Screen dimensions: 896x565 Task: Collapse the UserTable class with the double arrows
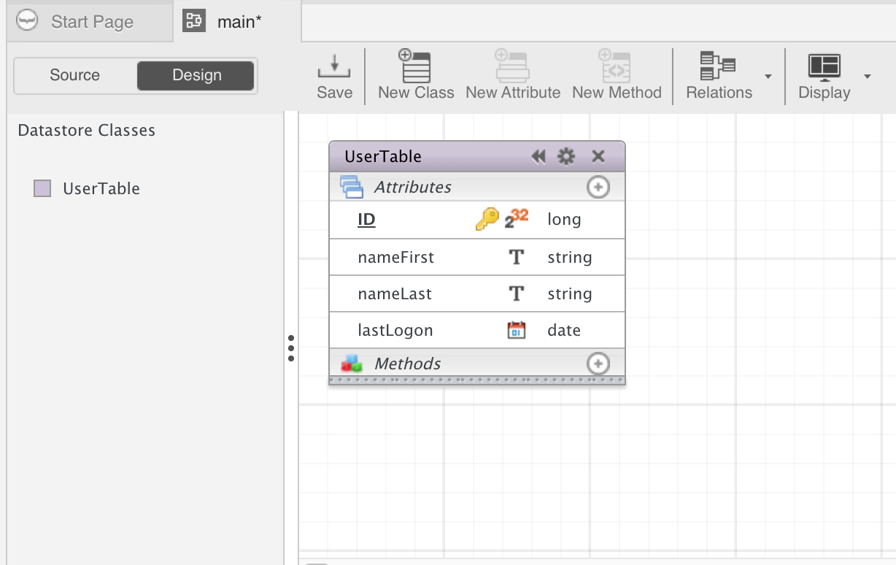coord(538,155)
